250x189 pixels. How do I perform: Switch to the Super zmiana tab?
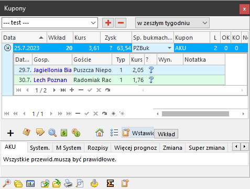coord(206,148)
